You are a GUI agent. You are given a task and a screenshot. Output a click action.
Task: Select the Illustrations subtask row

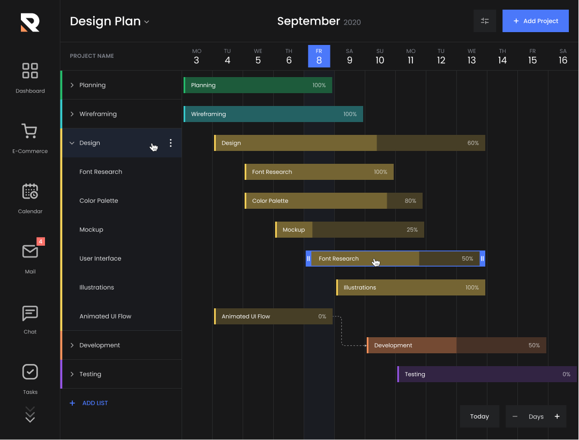tap(97, 287)
